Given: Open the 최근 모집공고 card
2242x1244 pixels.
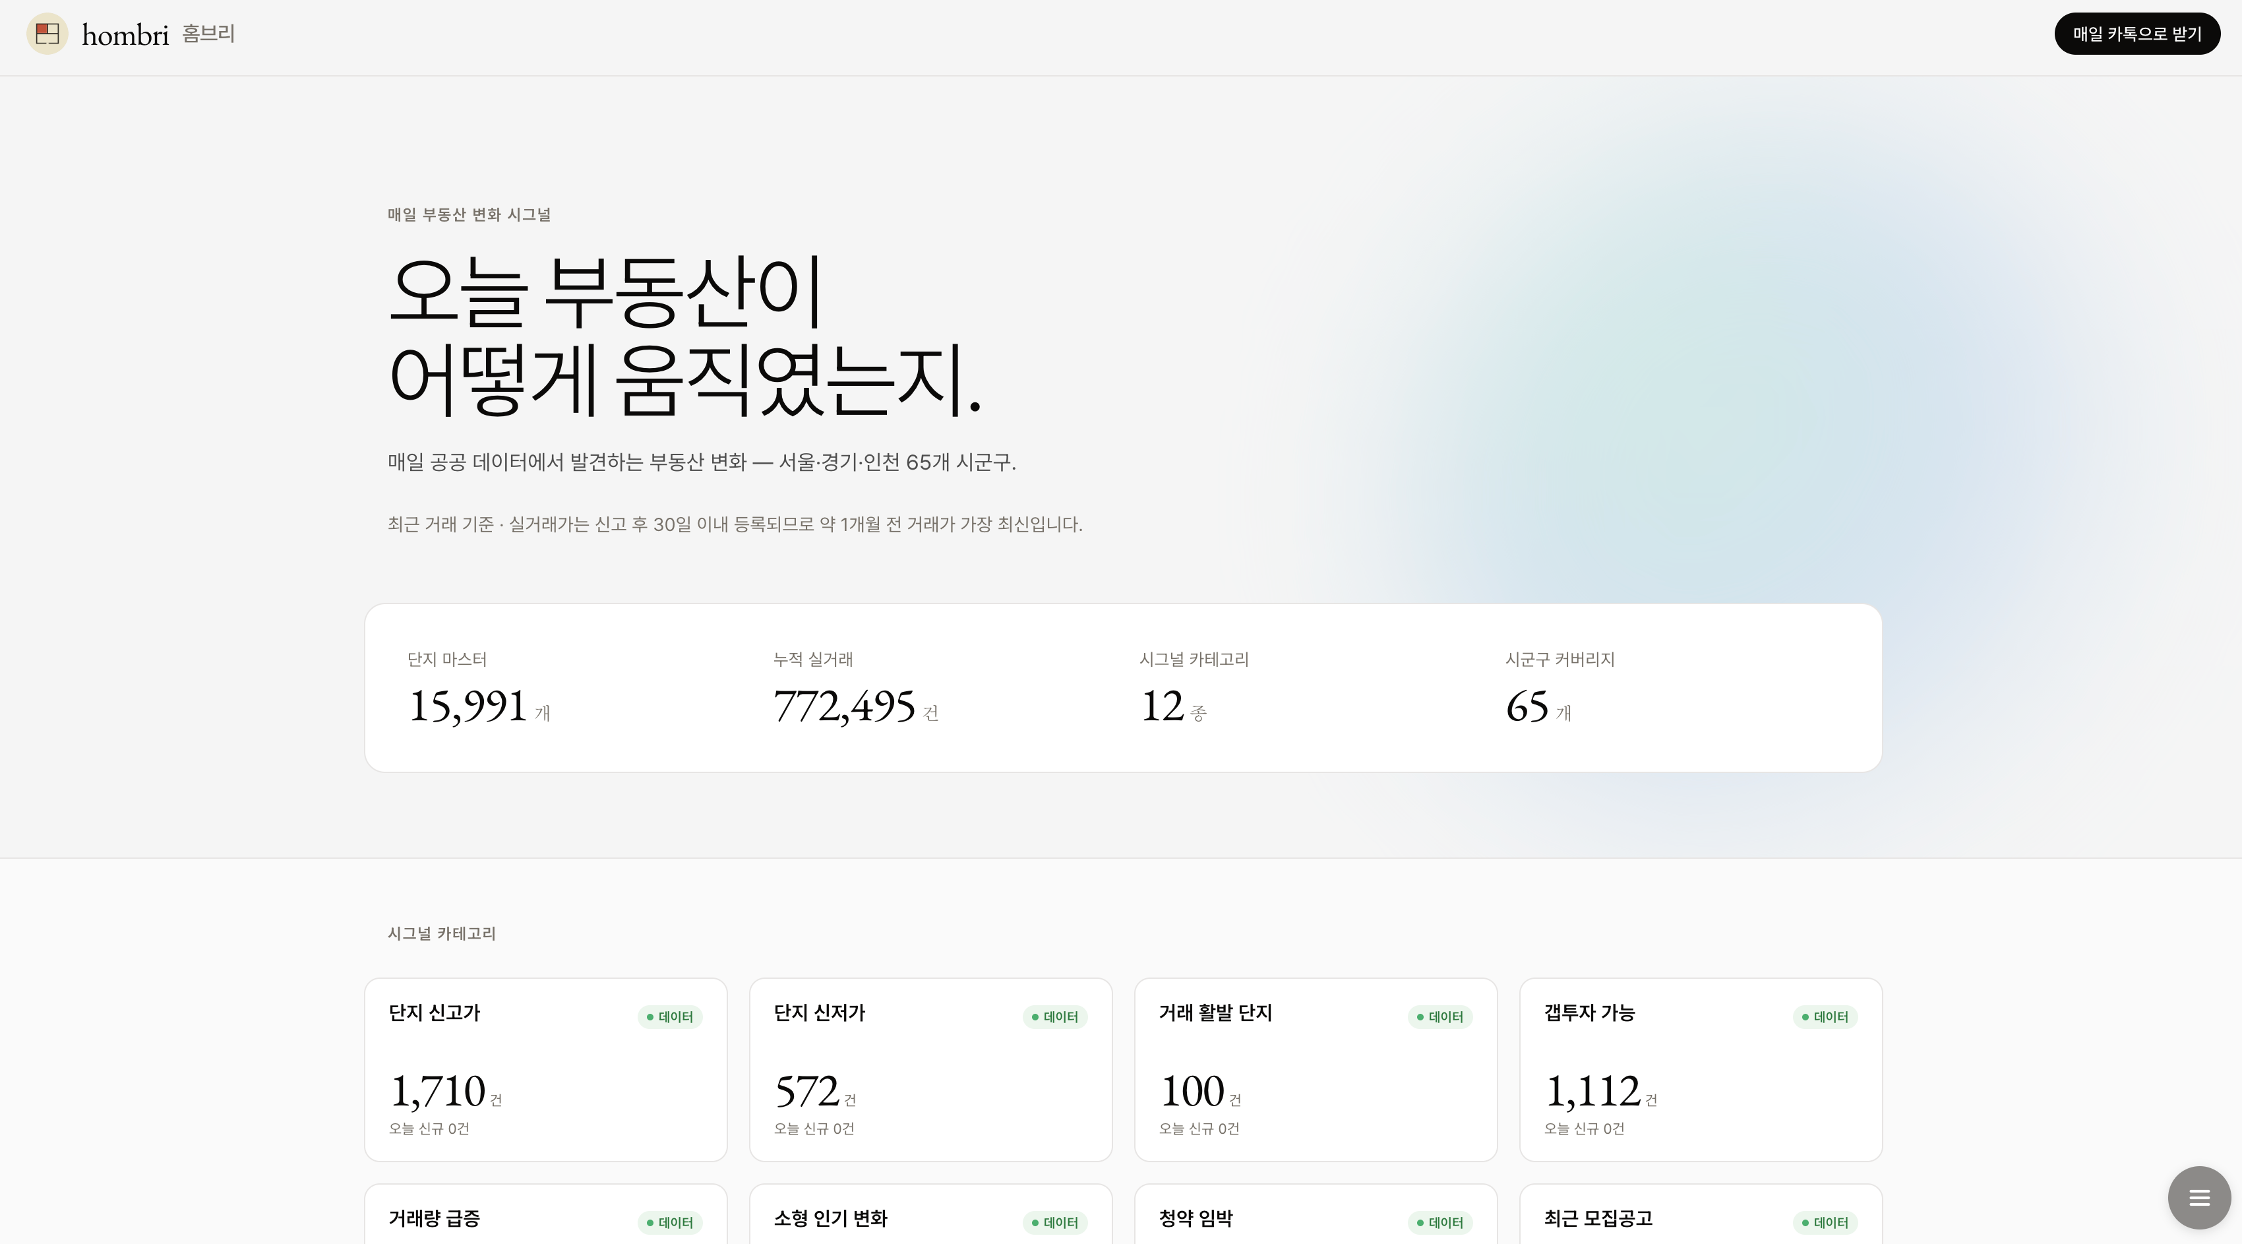Looking at the screenshot, I should coord(1701,1214).
